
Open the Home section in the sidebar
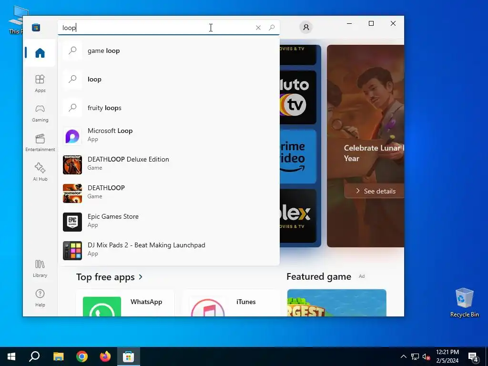(x=40, y=53)
